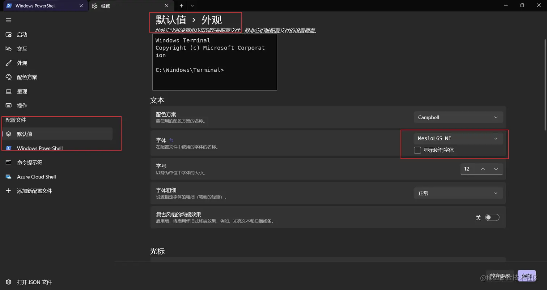The image size is (547, 290).
Task: Increase font size with up arrow
Action: (483, 169)
